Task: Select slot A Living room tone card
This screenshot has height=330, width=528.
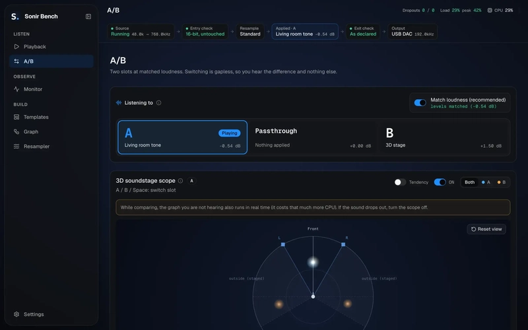Action: 183,137
